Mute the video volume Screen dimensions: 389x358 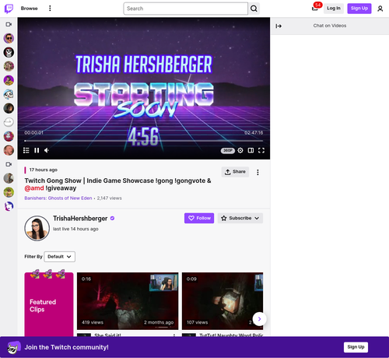[47, 150]
